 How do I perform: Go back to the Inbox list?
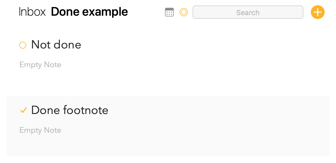tap(32, 12)
